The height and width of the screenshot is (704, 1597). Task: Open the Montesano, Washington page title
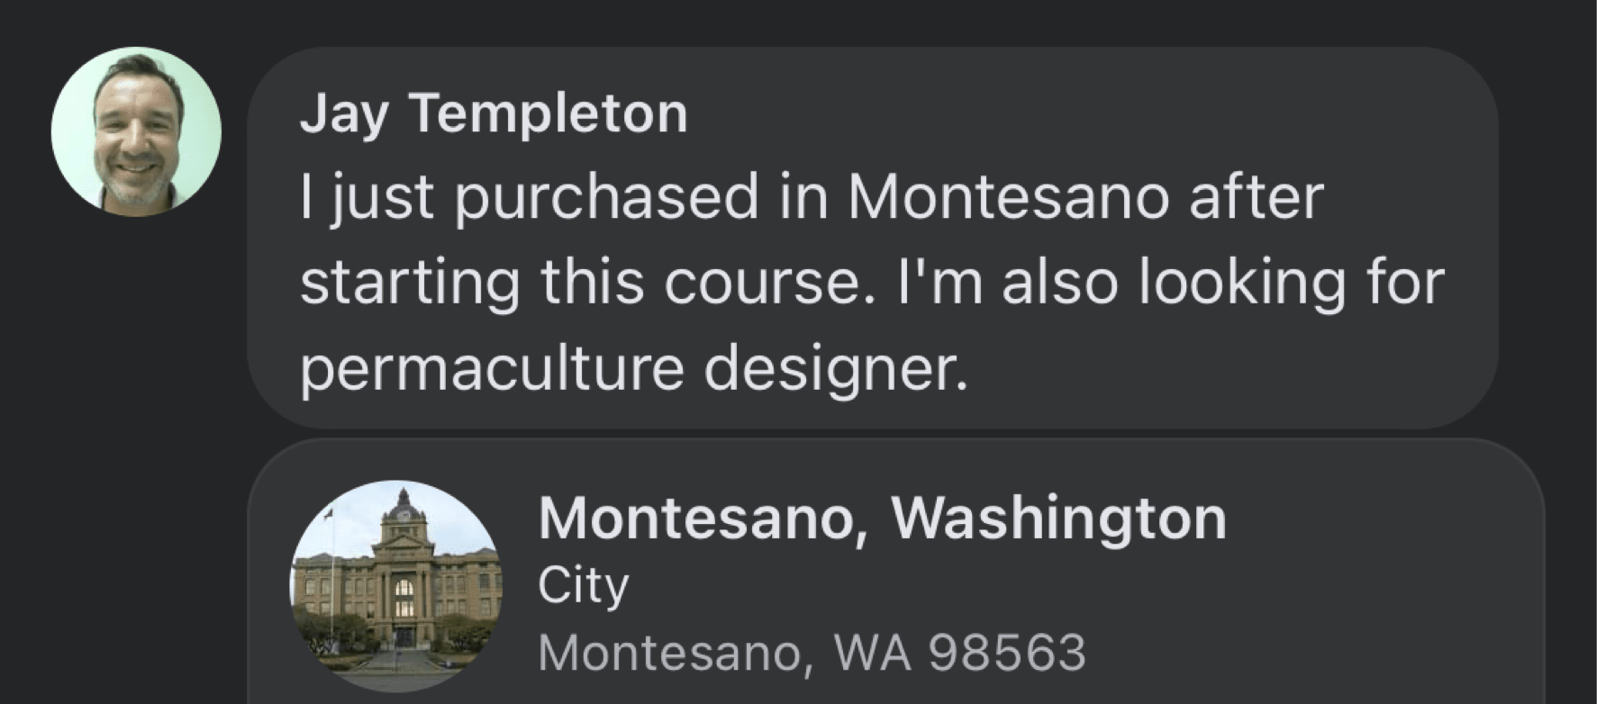[882, 518]
